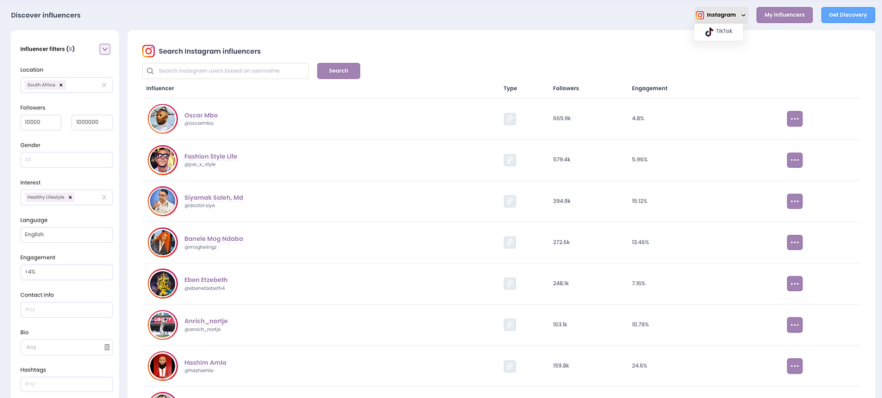The height and width of the screenshot is (398, 882).
Task: Open more options for Banele Mog Ndaba
Action: 794,242
